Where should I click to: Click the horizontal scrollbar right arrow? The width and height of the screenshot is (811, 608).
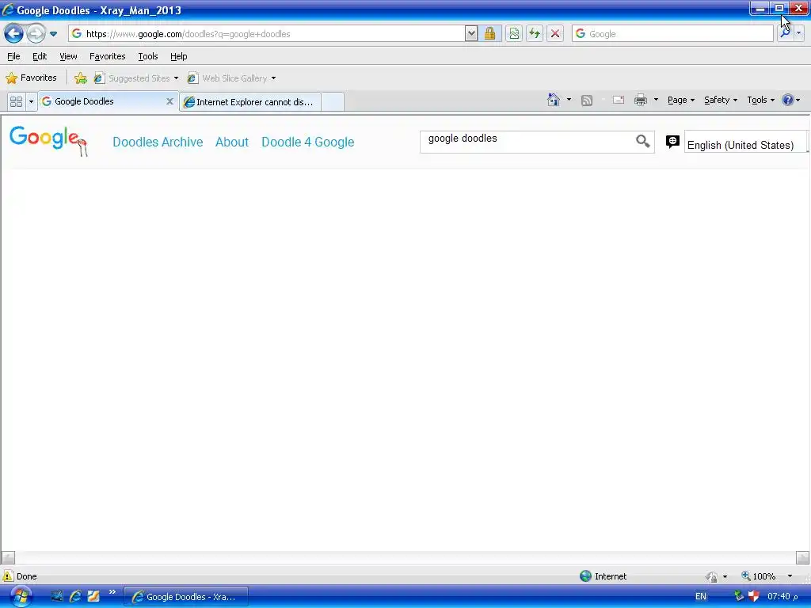coord(802,558)
